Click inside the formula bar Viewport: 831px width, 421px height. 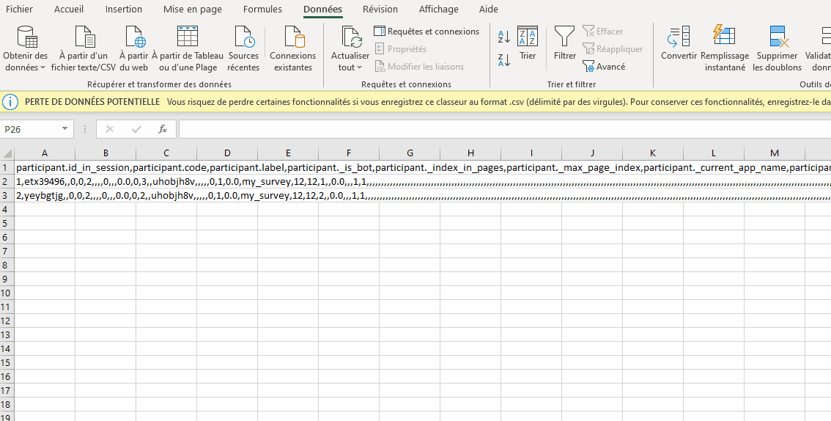click(504, 129)
